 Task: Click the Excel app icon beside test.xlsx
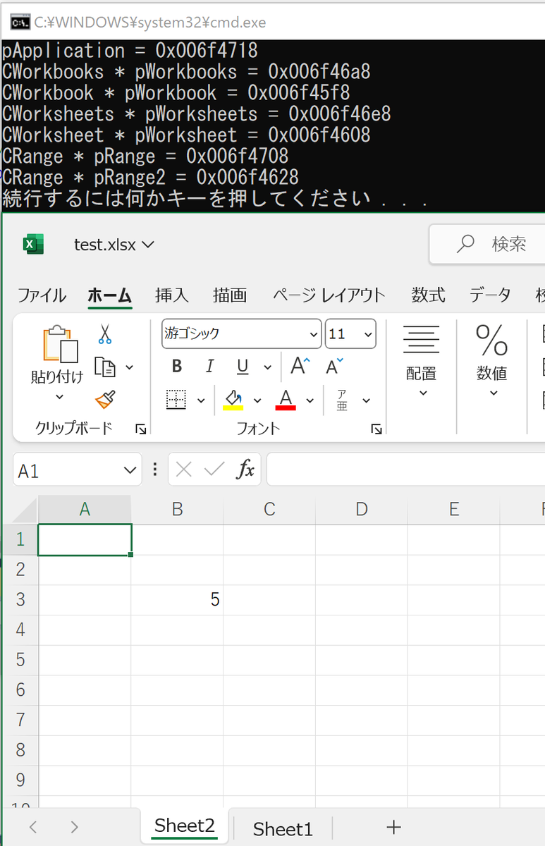(x=32, y=244)
